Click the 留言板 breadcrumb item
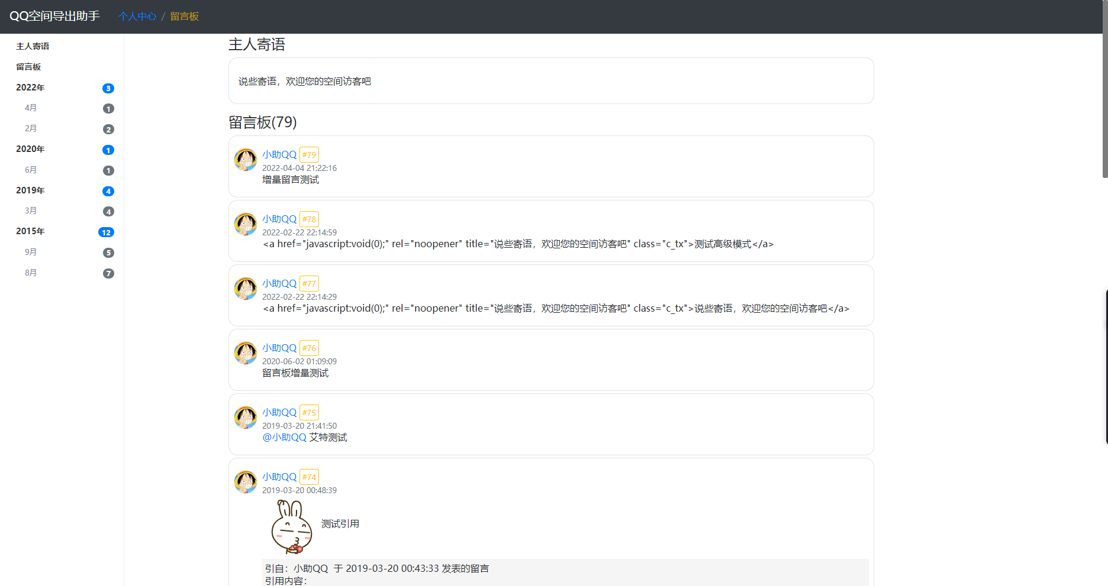Image resolution: width=1108 pixels, height=586 pixels. tap(185, 17)
